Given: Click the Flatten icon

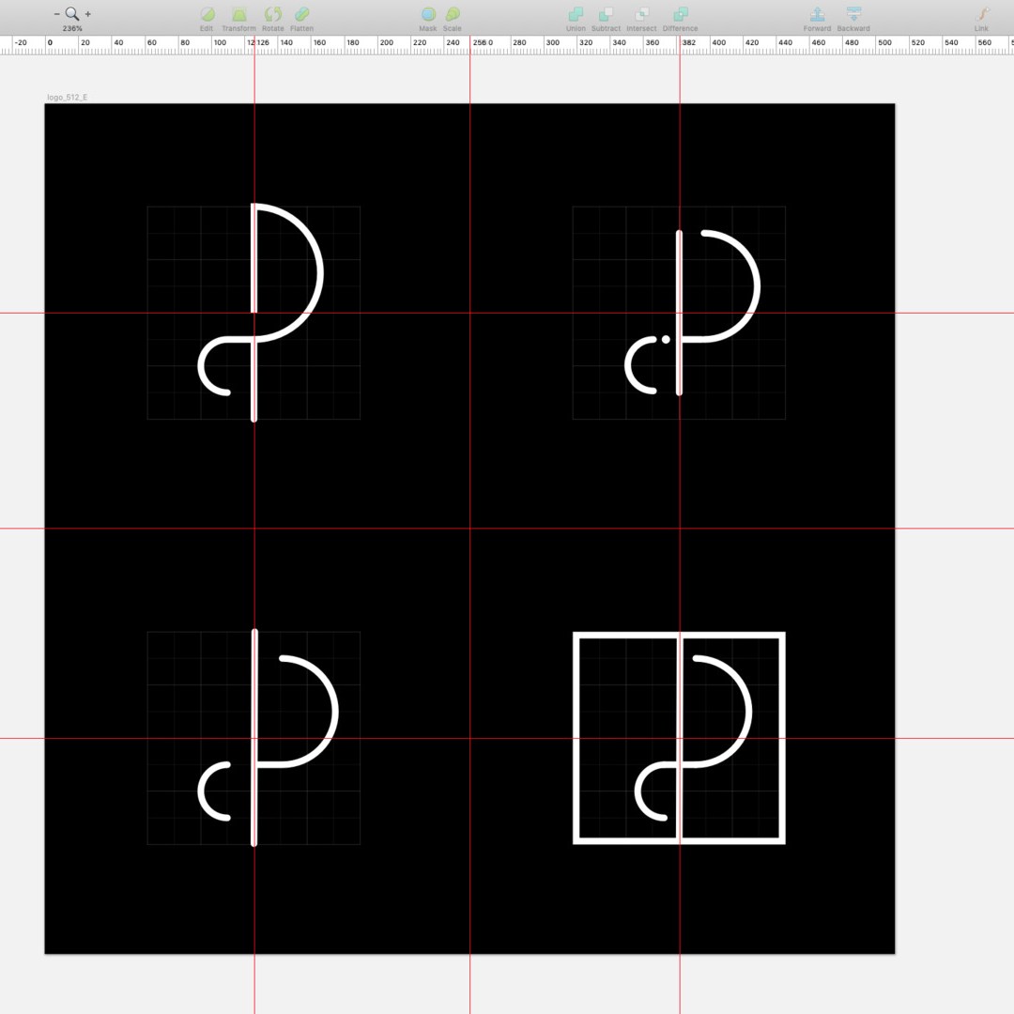Looking at the screenshot, I should pos(302,14).
